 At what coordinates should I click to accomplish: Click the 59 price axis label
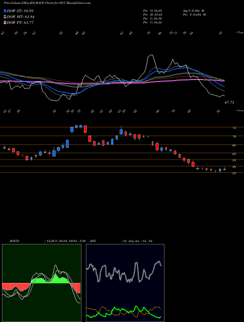point(234,161)
